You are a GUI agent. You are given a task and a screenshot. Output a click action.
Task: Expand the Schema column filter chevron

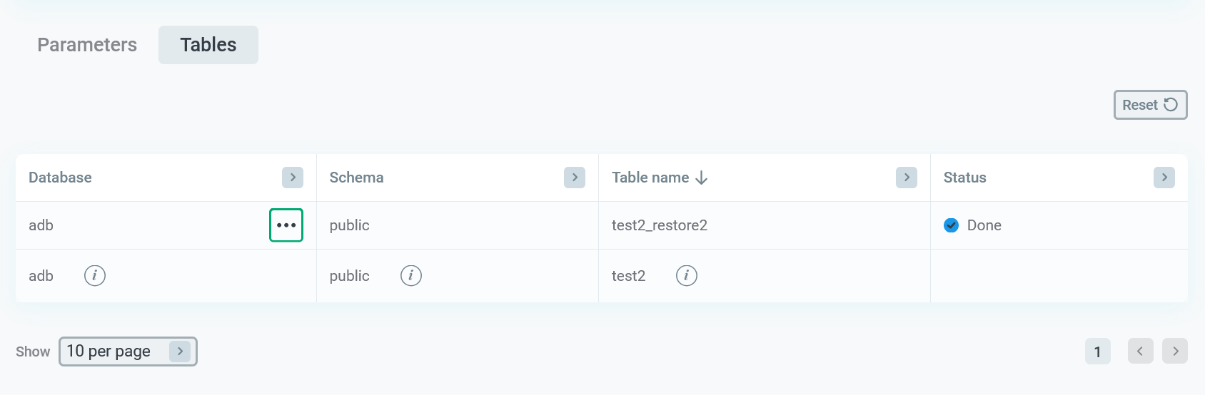pyautogui.click(x=575, y=178)
